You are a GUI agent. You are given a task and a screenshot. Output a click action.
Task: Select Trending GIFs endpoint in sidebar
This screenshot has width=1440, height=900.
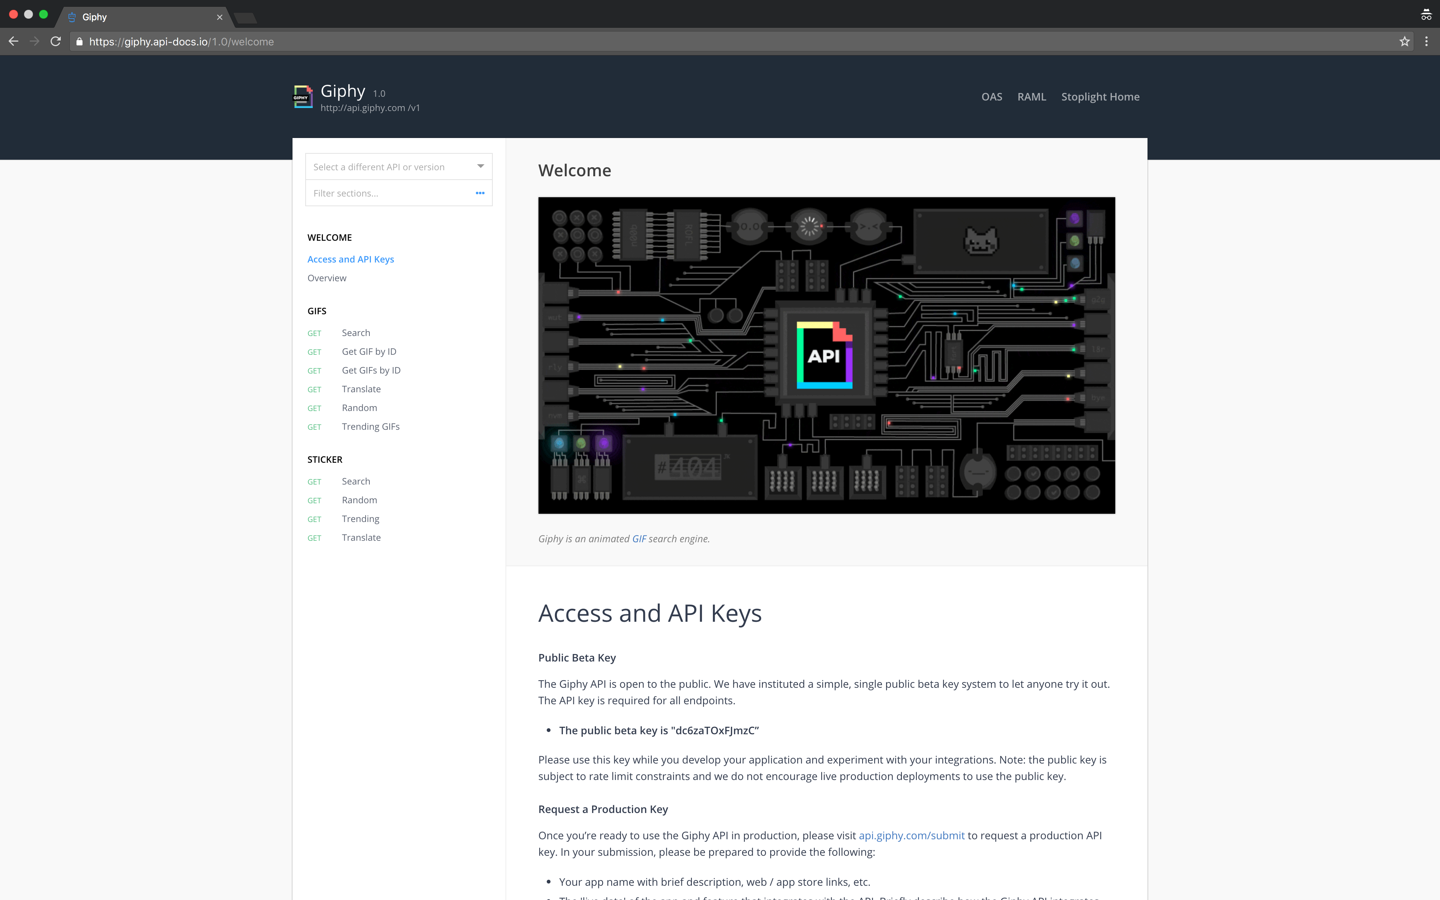pos(370,426)
